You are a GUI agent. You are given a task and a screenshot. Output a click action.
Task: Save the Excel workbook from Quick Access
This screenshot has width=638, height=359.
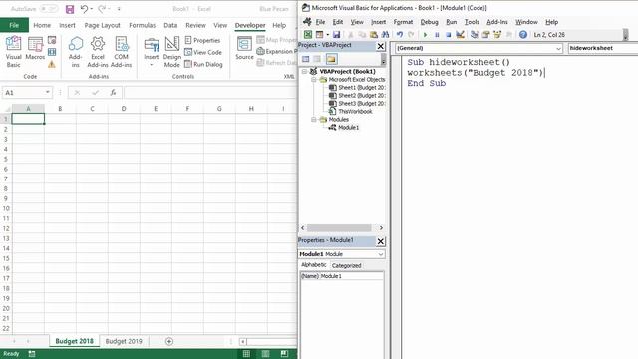pyautogui.click(x=70, y=9)
